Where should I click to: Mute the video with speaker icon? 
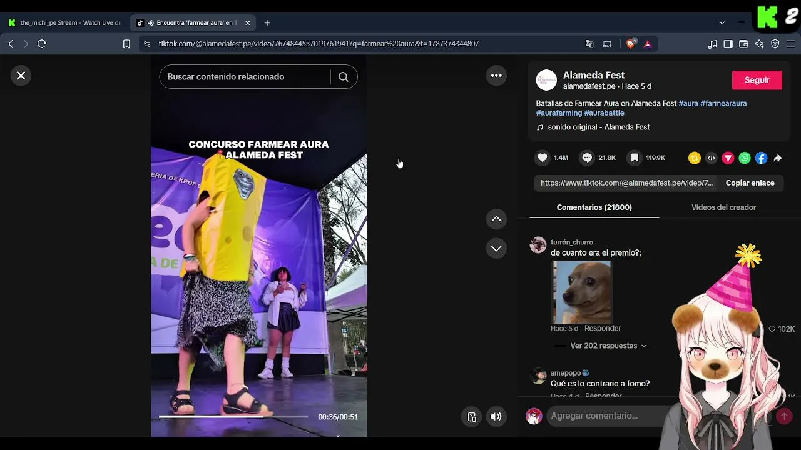[x=496, y=417]
